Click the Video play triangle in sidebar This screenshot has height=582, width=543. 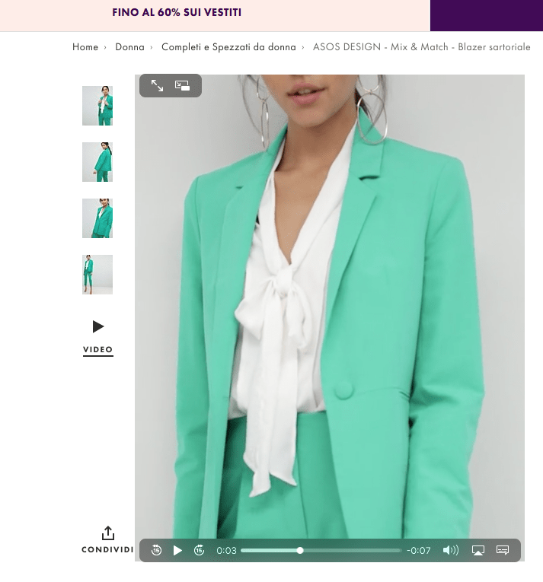[x=97, y=326]
